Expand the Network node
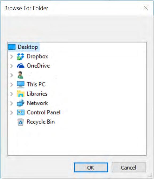 [11, 103]
